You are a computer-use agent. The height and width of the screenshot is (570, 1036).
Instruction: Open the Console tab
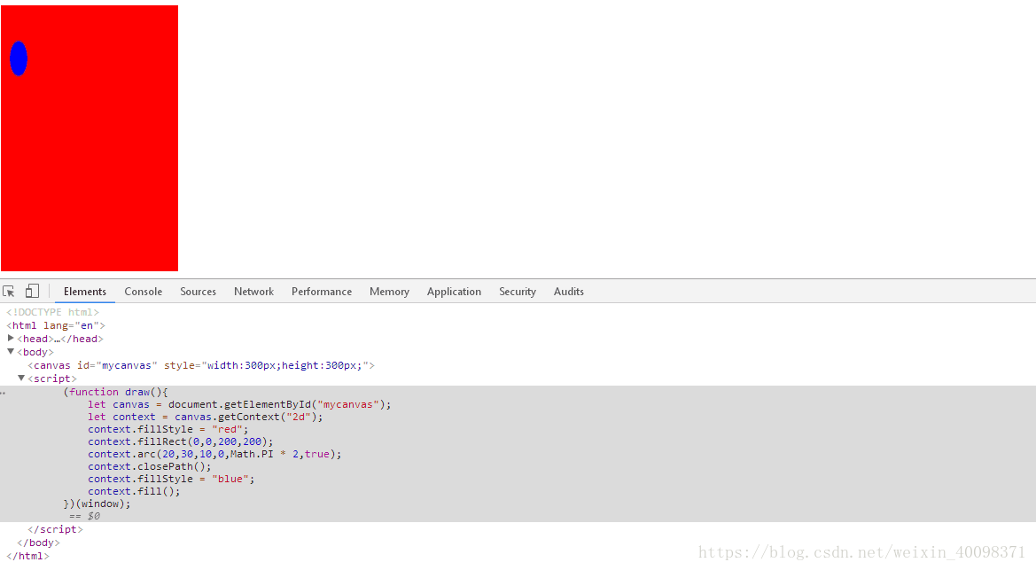[144, 292]
